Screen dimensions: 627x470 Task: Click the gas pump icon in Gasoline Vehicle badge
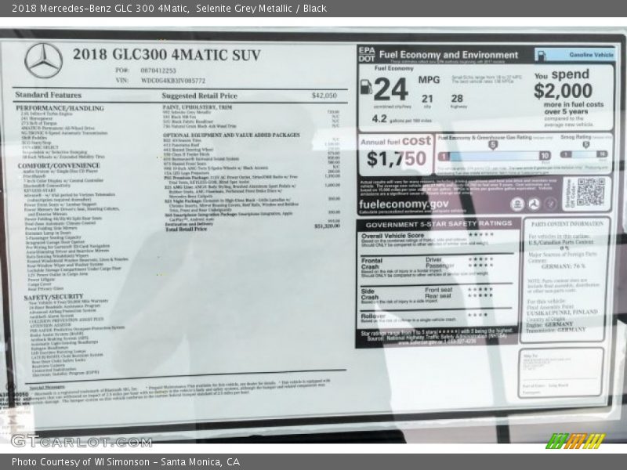click(541, 55)
